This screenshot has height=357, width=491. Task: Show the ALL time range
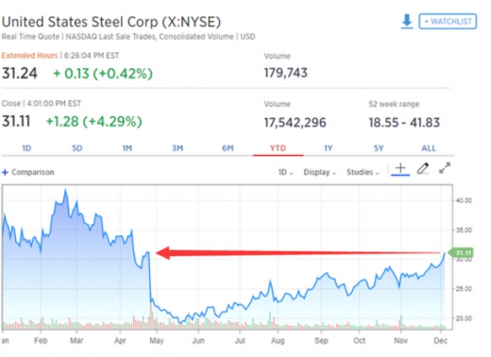[429, 148]
